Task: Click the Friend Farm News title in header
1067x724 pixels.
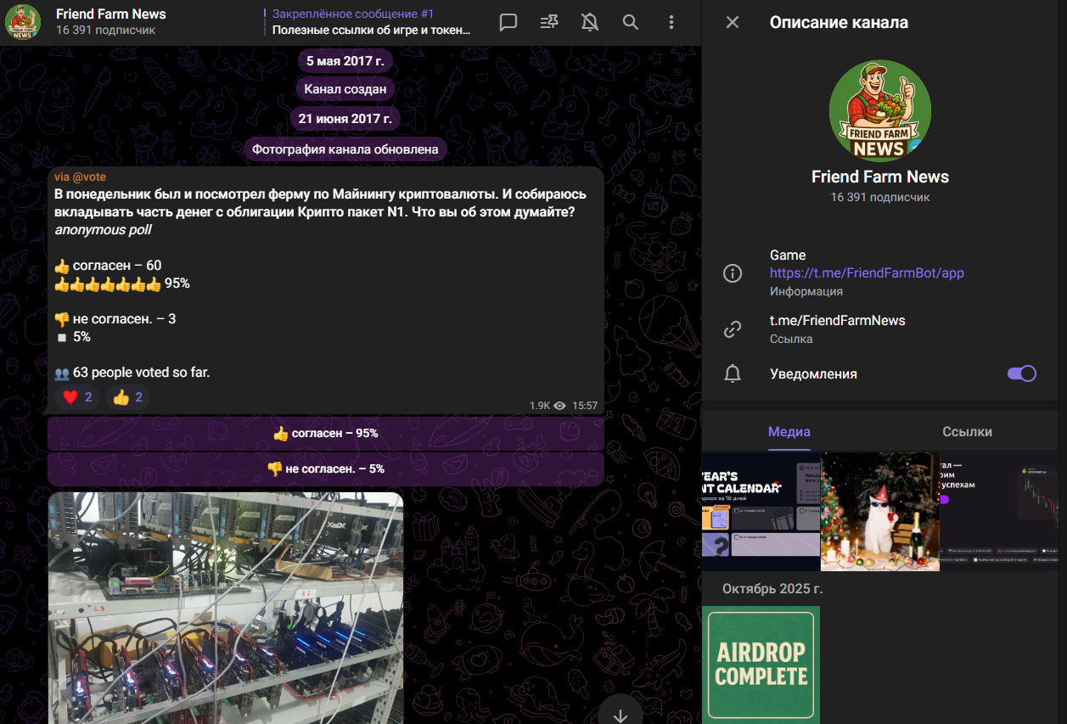Action: pos(111,14)
